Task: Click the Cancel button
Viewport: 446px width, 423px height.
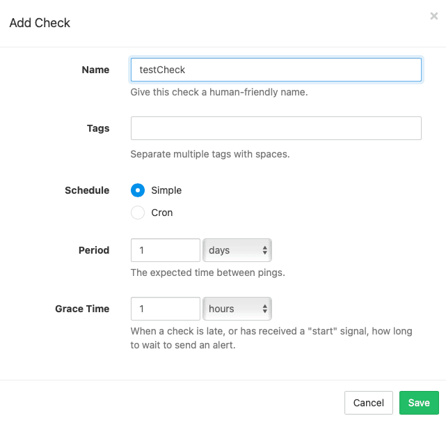Action: (368, 403)
